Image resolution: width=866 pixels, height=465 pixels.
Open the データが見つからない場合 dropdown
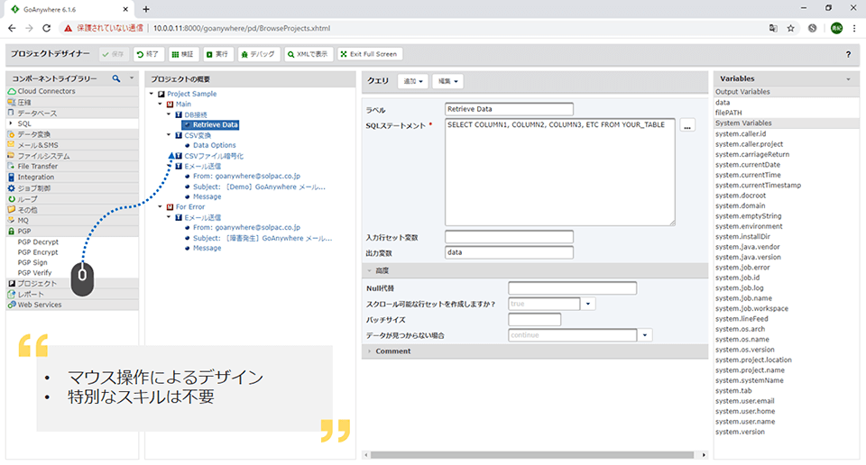pos(644,335)
